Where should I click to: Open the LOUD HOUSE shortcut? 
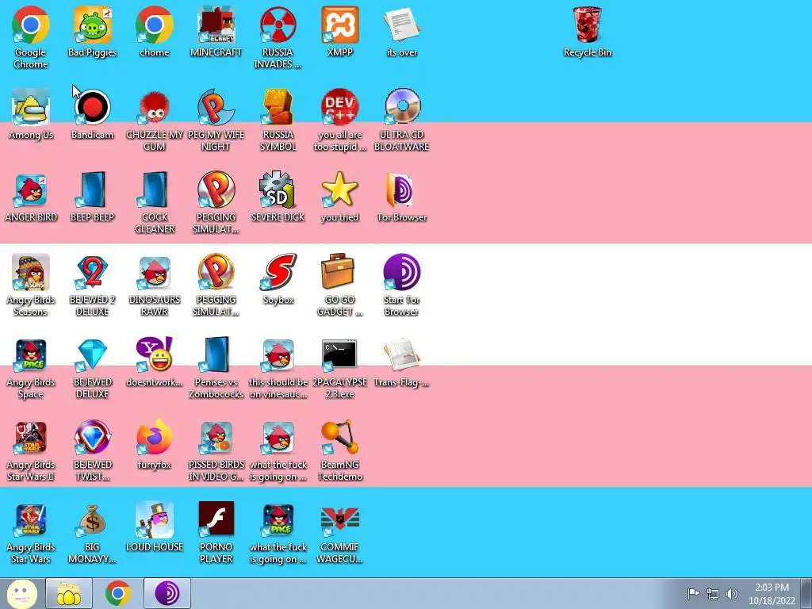click(155, 527)
